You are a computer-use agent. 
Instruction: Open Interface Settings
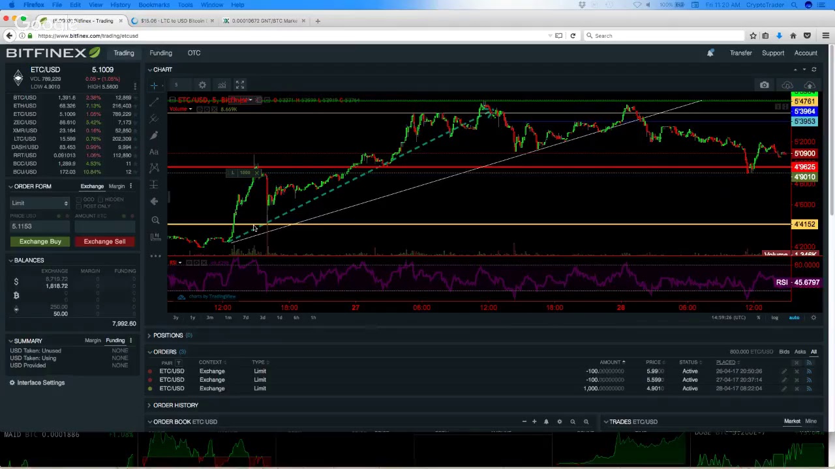(37, 383)
